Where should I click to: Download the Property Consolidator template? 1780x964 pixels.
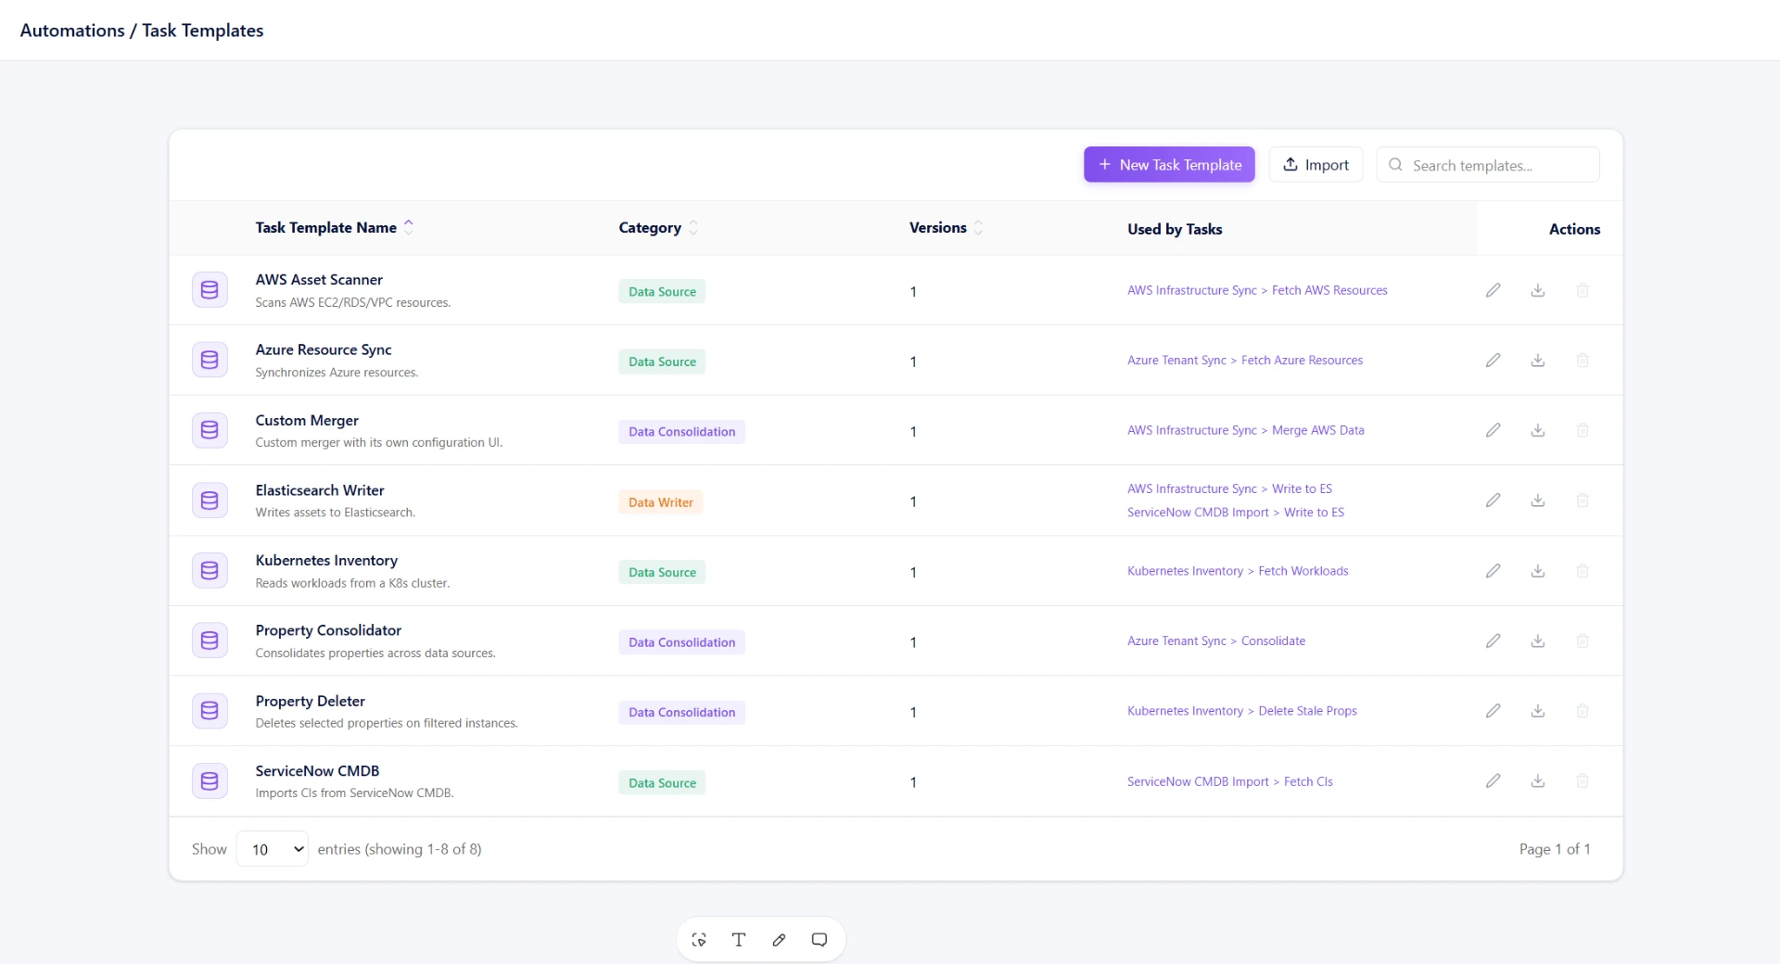1537,641
